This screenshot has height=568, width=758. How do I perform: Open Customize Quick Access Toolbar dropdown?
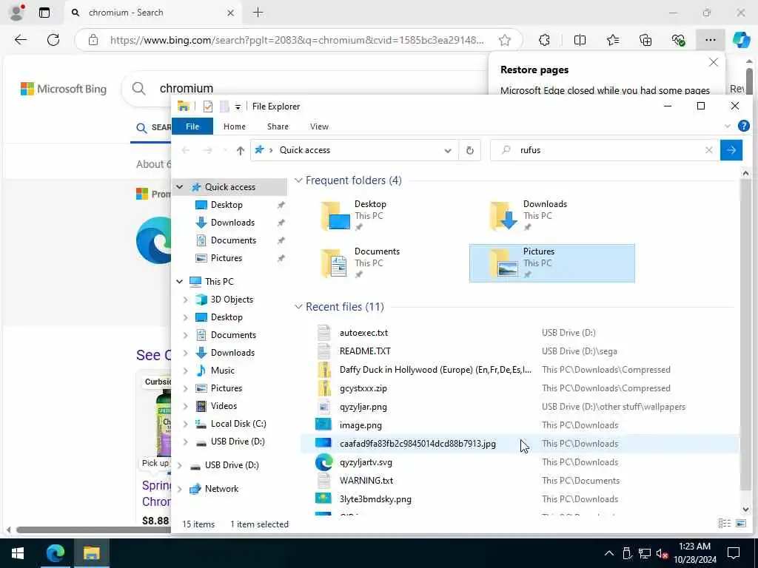pyautogui.click(x=238, y=106)
